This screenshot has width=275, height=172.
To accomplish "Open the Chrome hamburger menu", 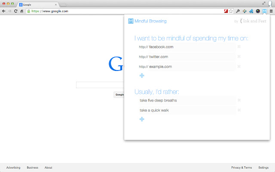I will [x=271, y=11].
